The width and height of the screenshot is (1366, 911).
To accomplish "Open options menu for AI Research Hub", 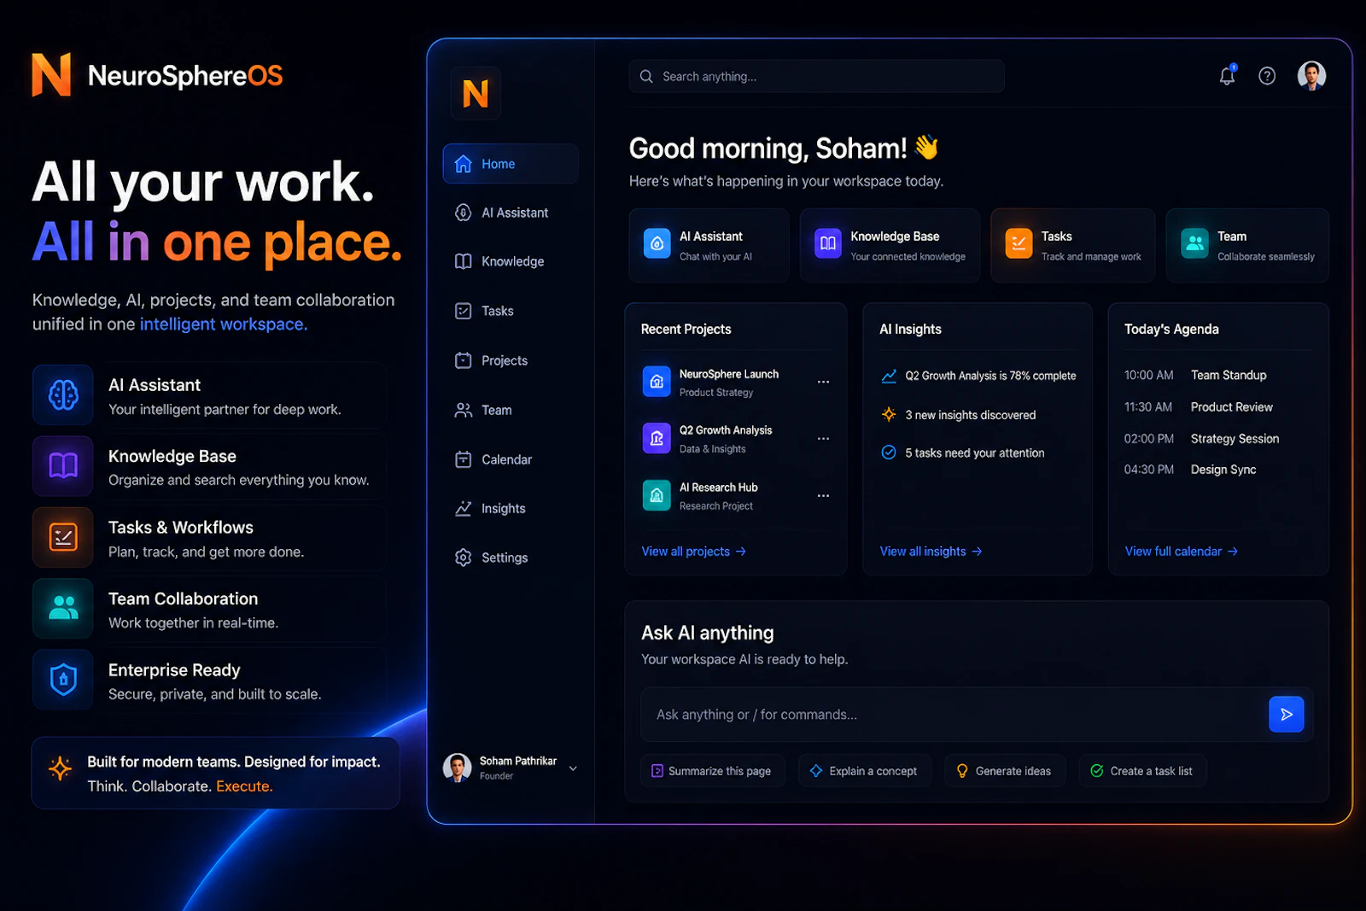I will point(823,495).
